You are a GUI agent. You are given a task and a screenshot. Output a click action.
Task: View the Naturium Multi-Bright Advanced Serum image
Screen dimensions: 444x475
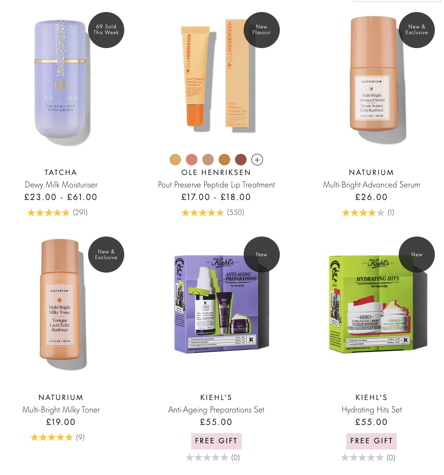coord(374,79)
